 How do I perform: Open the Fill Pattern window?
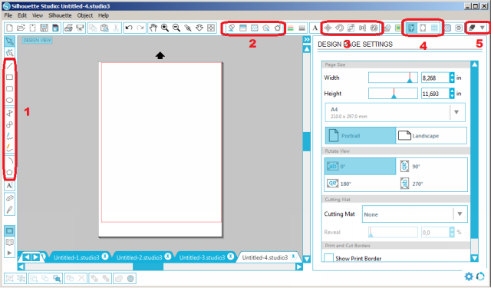pyautogui.click(x=255, y=28)
